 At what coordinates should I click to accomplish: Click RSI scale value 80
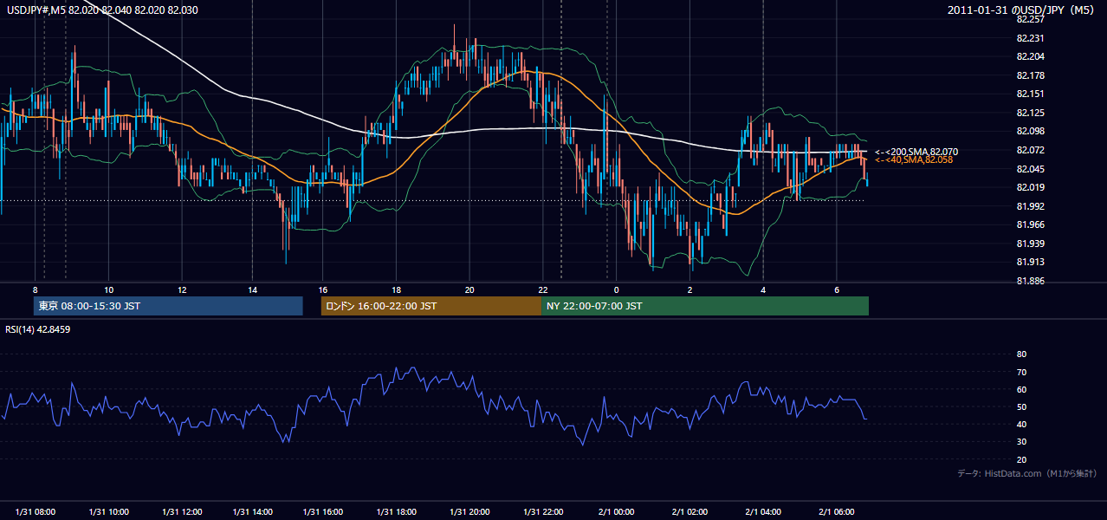click(1021, 354)
